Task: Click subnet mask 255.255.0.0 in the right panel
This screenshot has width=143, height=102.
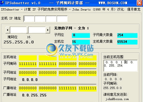Action: pyautogui.click(x=112, y=88)
